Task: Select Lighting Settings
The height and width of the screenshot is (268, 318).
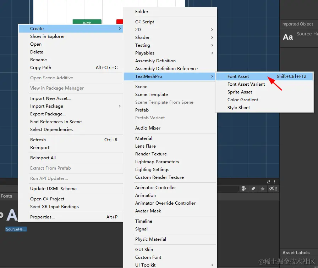Action: click(x=170, y=170)
